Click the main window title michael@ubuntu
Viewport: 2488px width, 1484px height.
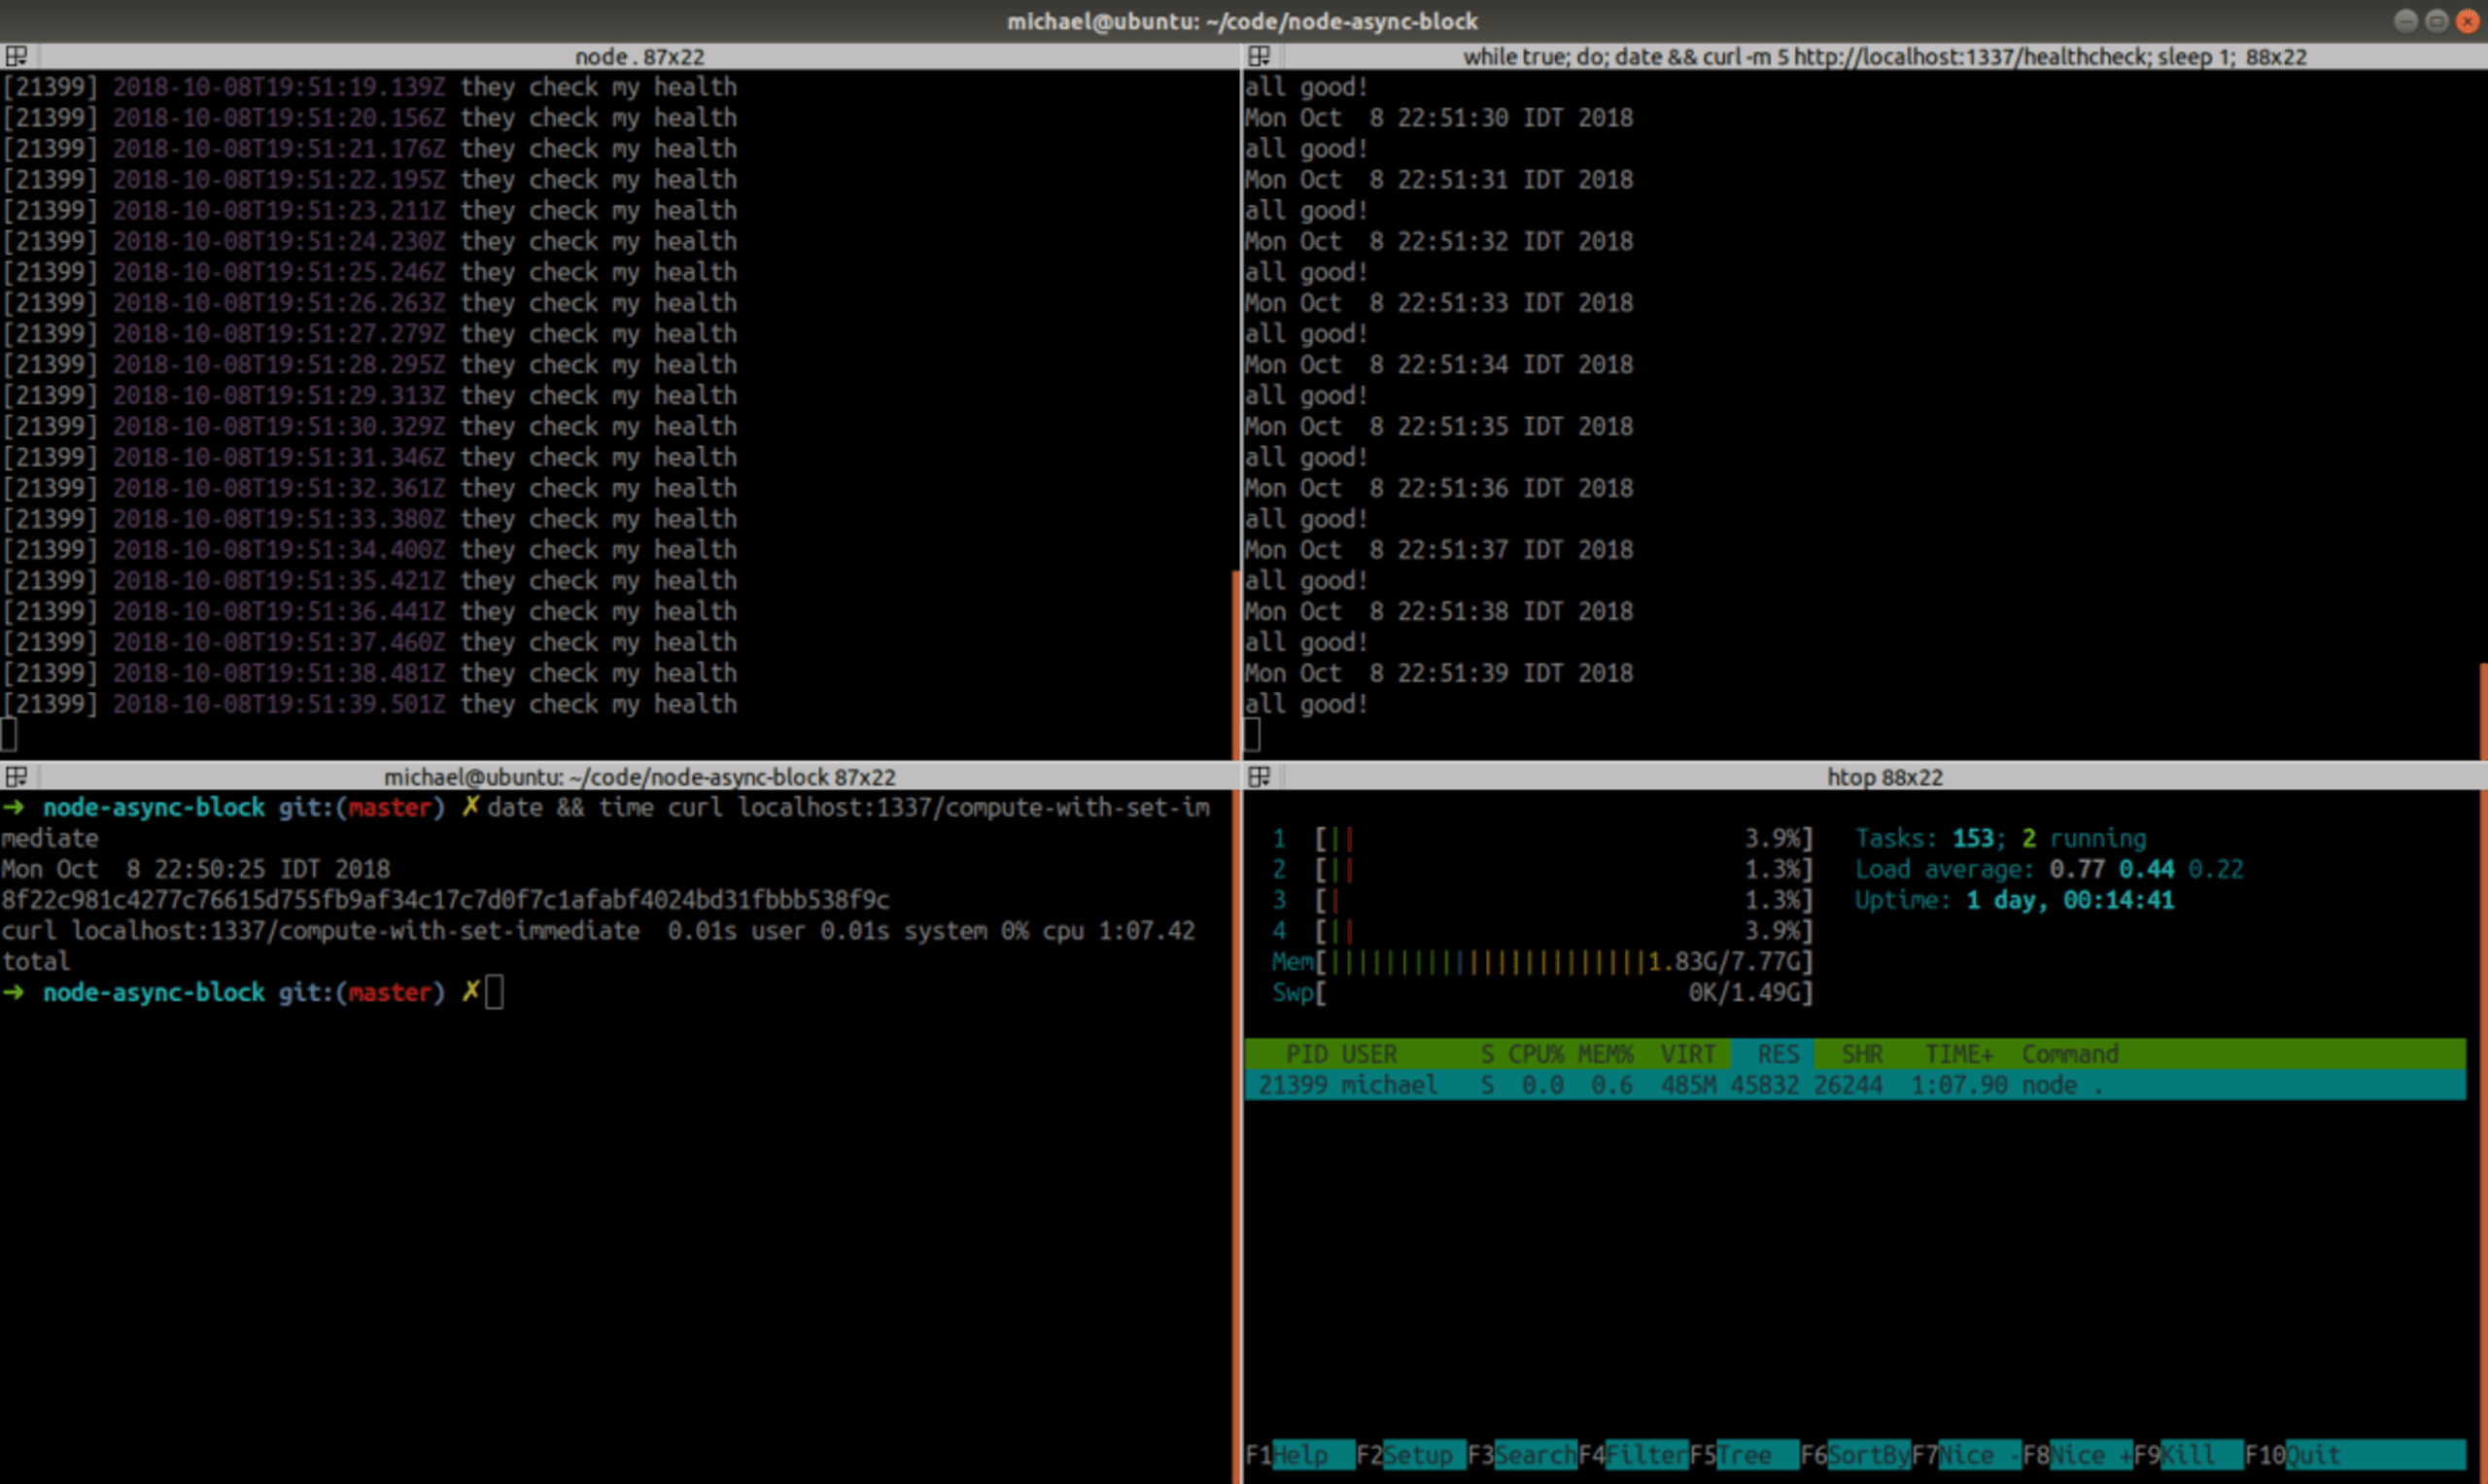coord(1242,21)
